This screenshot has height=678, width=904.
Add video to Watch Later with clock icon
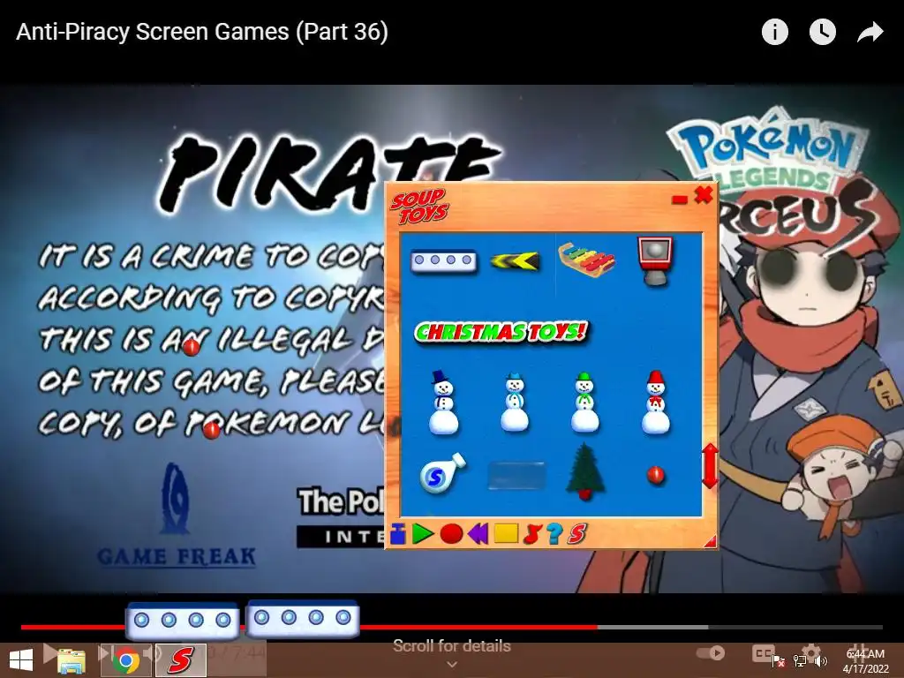(x=823, y=32)
